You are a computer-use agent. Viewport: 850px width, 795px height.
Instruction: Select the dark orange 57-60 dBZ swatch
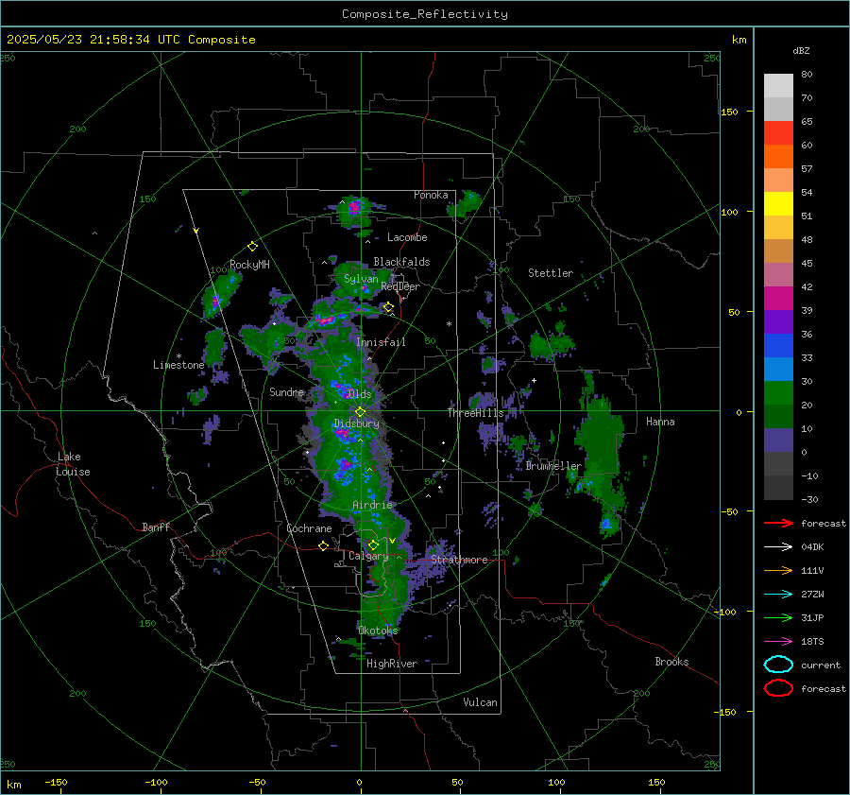[x=778, y=157]
